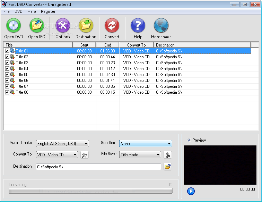This screenshot has width=262, height=202.
Task: Open the Options tools icon
Action: tap(63, 25)
